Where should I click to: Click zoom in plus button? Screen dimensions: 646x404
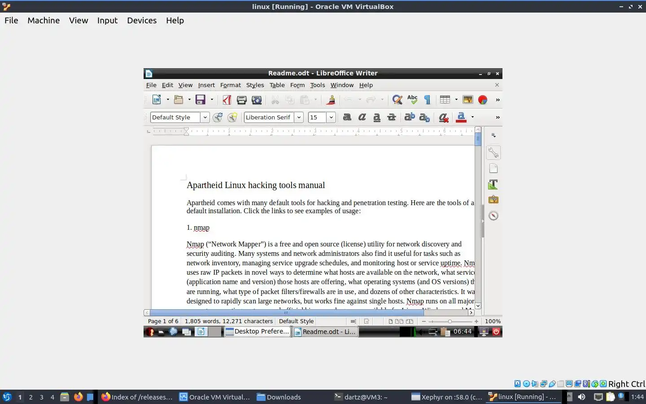[x=476, y=321]
